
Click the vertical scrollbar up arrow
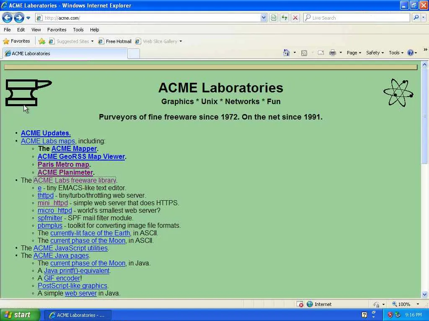coord(425,65)
